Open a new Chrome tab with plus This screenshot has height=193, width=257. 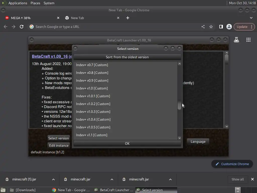128,18
